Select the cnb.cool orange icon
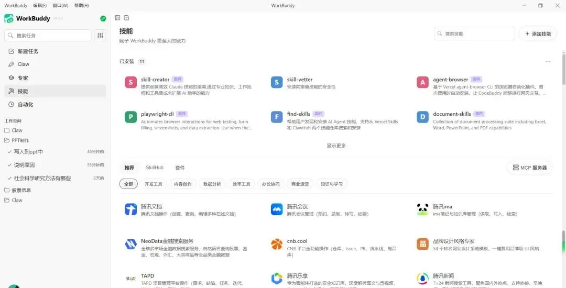Viewport: 566px width, 288px height. (x=277, y=244)
